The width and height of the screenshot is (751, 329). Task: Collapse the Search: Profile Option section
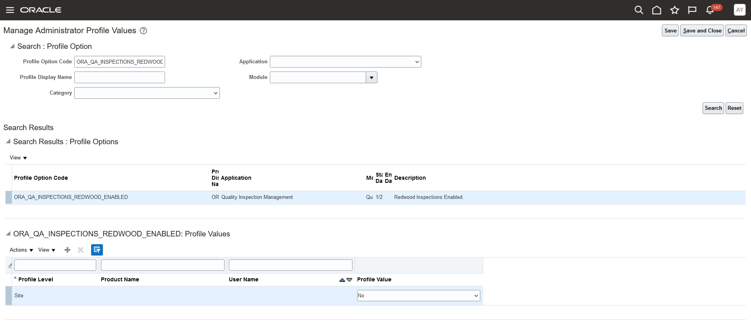(x=12, y=46)
